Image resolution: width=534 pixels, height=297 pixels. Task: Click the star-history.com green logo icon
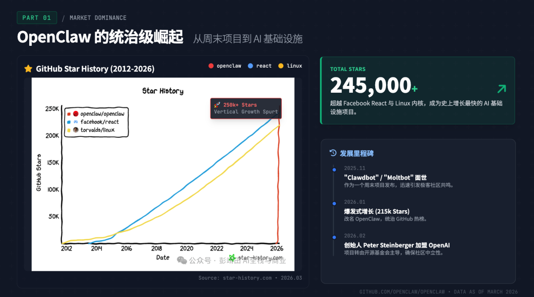pos(232,258)
